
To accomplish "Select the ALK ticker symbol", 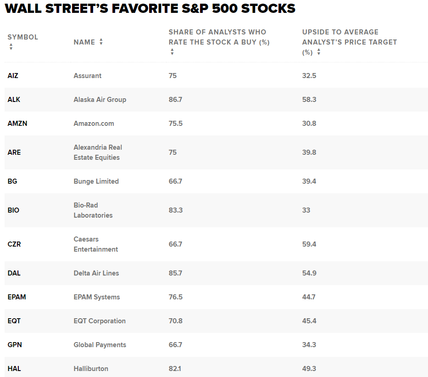I will click(x=14, y=100).
